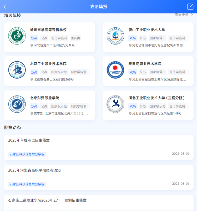The height and width of the screenshot is (211, 197).
Task: Select 医药类 tag on 沧州医学 card
Action: coord(75,38)
